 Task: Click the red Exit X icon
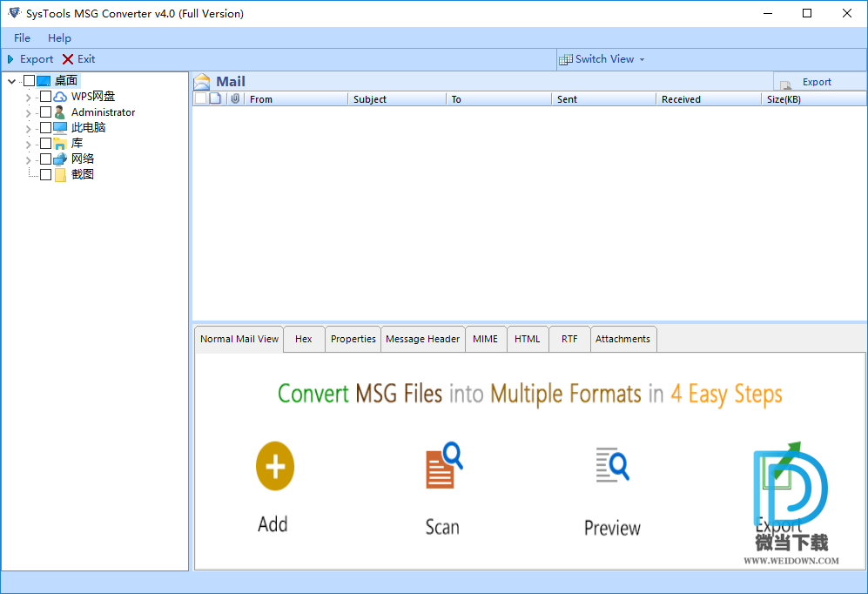[x=68, y=59]
